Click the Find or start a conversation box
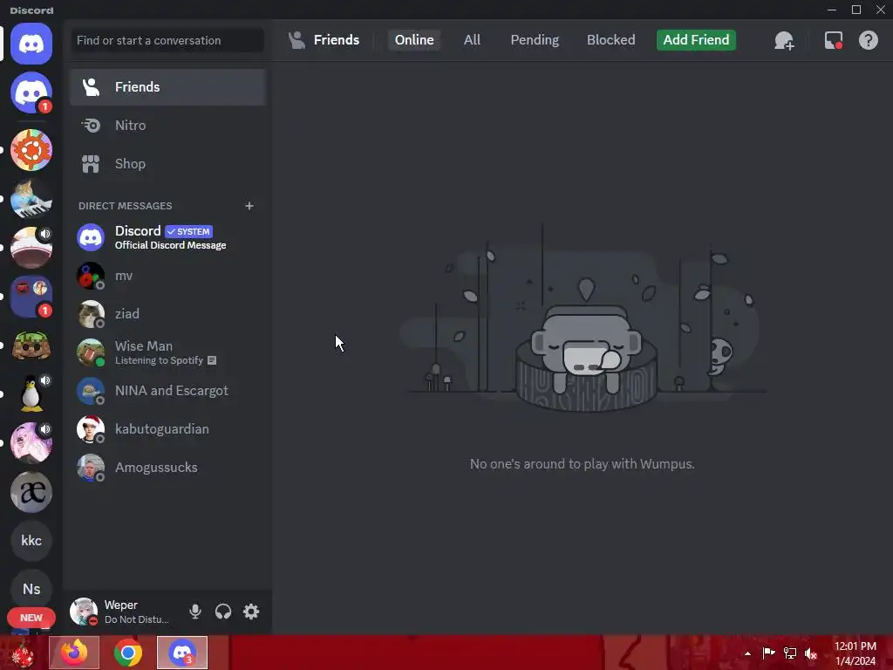Image resolution: width=893 pixels, height=670 pixels. click(x=167, y=40)
